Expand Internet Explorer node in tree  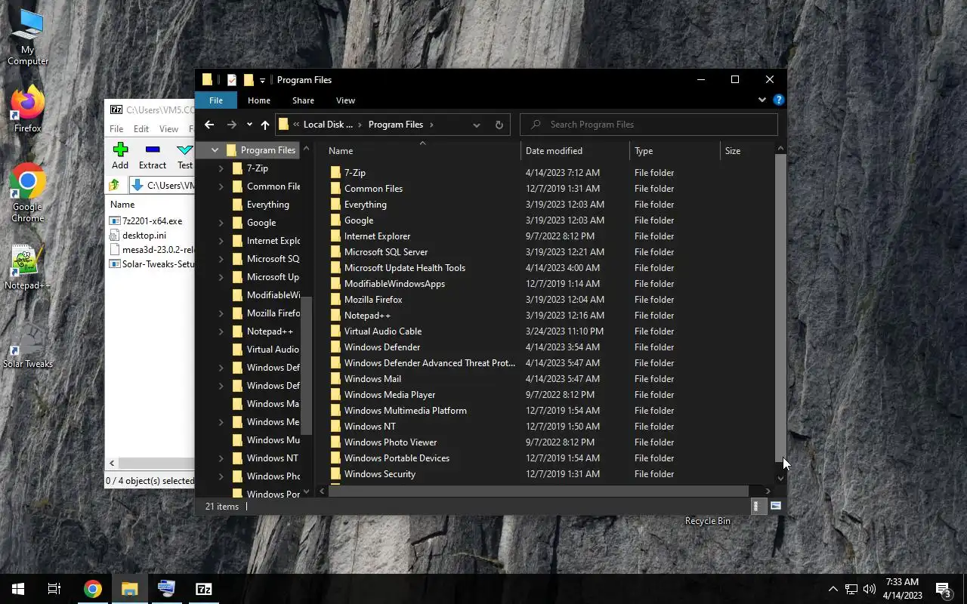221,241
